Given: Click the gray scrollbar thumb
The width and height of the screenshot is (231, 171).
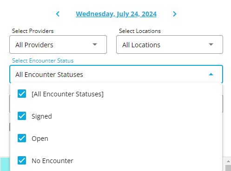Looking at the screenshot, I should click(x=228, y=168).
